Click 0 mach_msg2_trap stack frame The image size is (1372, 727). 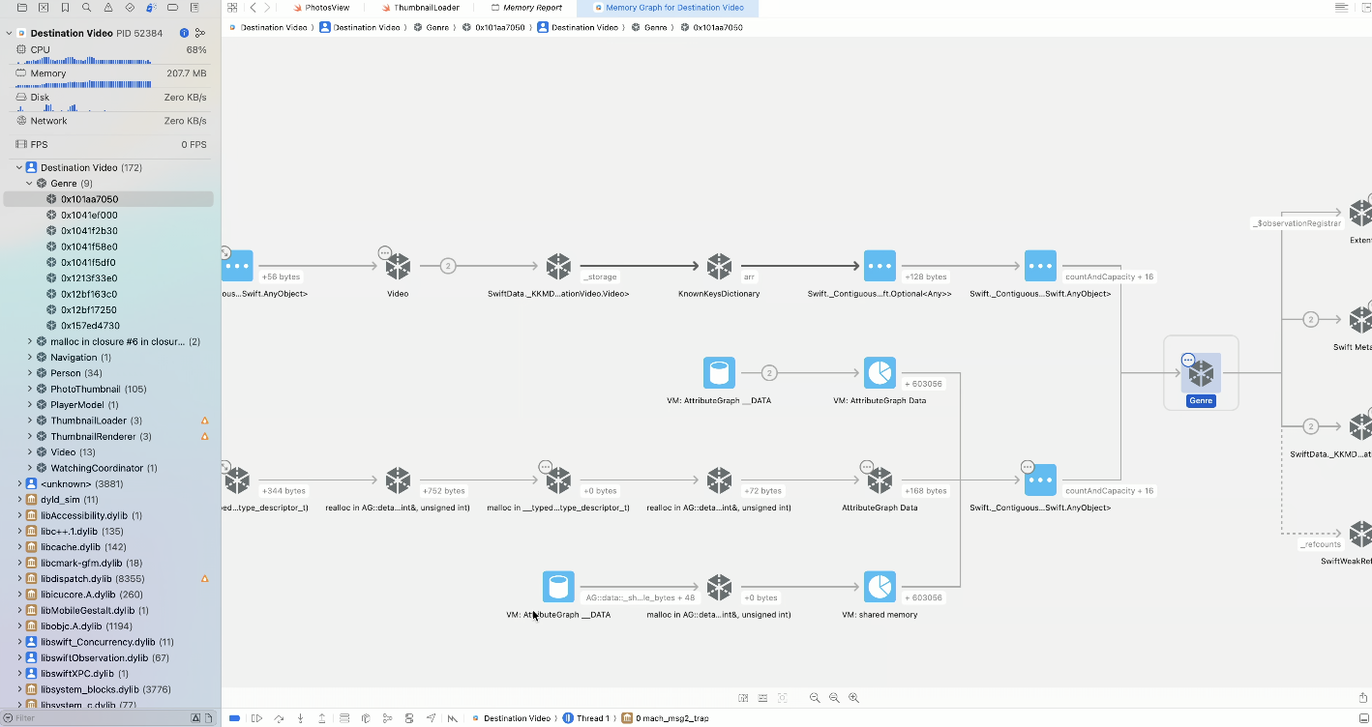click(666, 718)
